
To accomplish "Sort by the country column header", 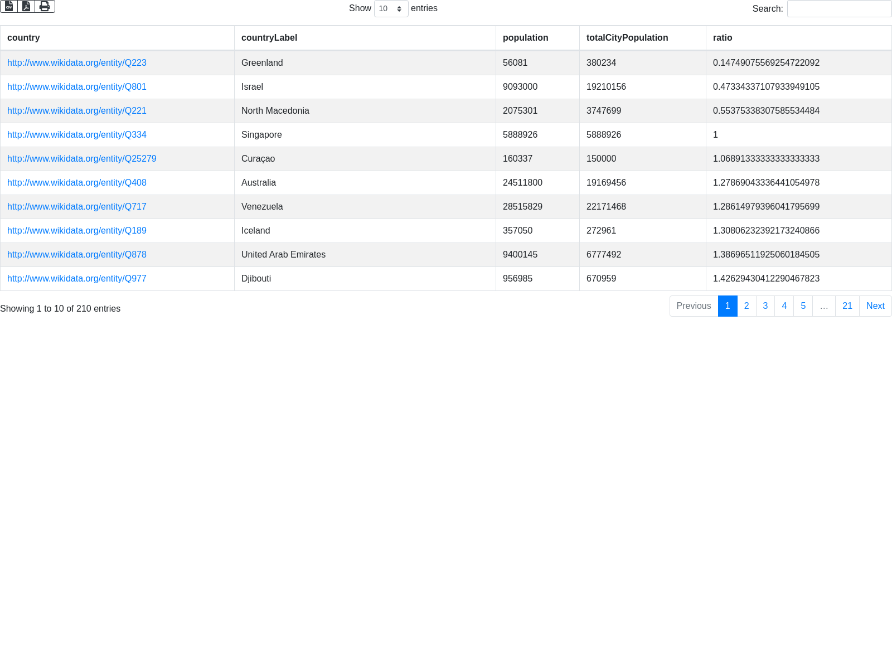I will [23, 38].
